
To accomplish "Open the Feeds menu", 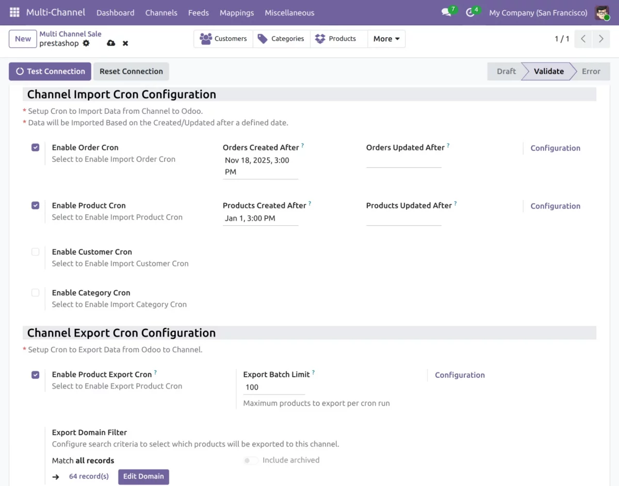I will point(199,12).
